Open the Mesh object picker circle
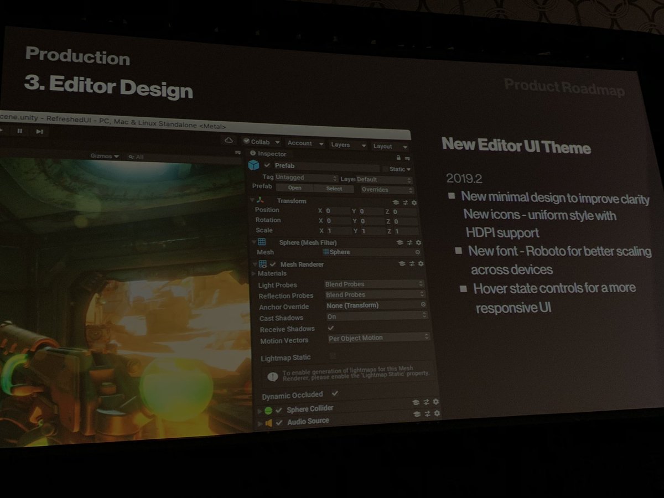 (x=417, y=253)
